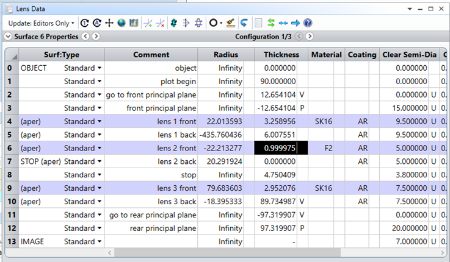Click the green swap arrows icon
The image size is (450, 262).
[x=271, y=23]
